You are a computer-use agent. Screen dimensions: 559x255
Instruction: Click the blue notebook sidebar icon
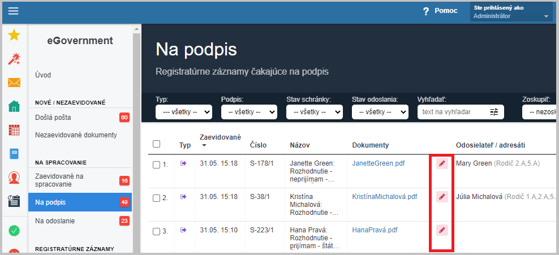point(14,154)
